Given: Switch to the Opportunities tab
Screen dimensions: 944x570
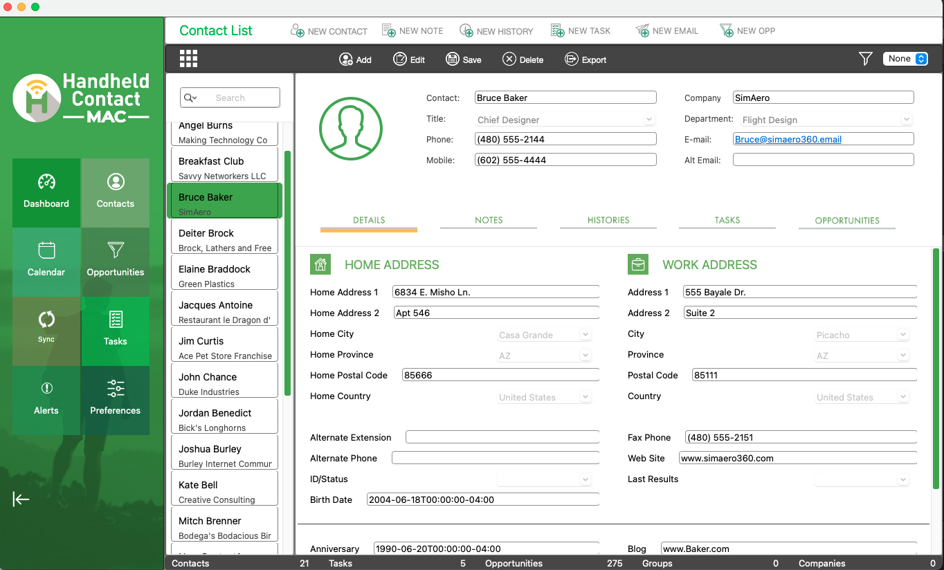Looking at the screenshot, I should (847, 221).
